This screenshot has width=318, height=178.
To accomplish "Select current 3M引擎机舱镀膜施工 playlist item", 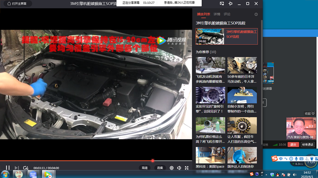I will click(226, 36).
